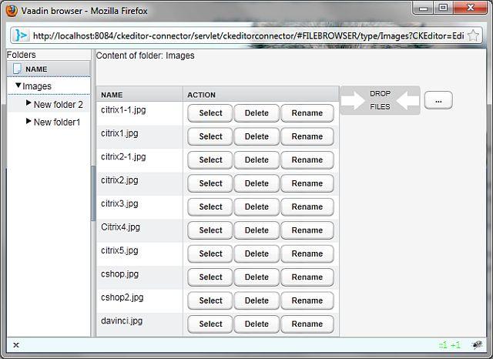493x359 pixels.
Task: Delete citrix1.jpg file
Action: click(257, 136)
